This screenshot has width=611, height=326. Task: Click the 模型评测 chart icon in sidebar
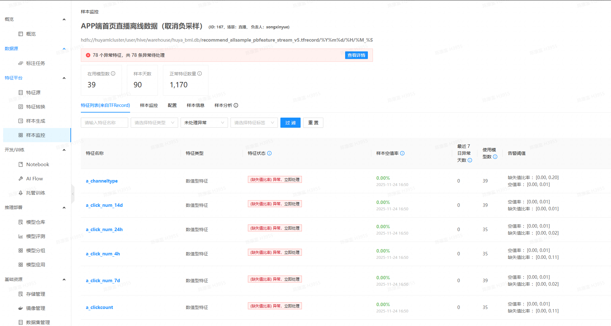[21, 236]
